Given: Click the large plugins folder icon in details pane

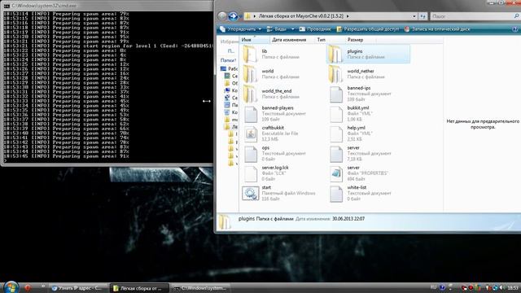Looking at the screenshot, I should pyautogui.click(x=225, y=222).
